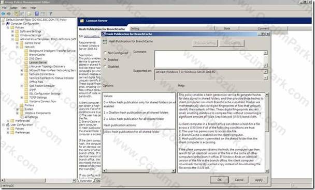The width and height of the screenshot is (315, 190).
Task: Select SSL Configuration Settings tree item
Action: tap(45, 93)
